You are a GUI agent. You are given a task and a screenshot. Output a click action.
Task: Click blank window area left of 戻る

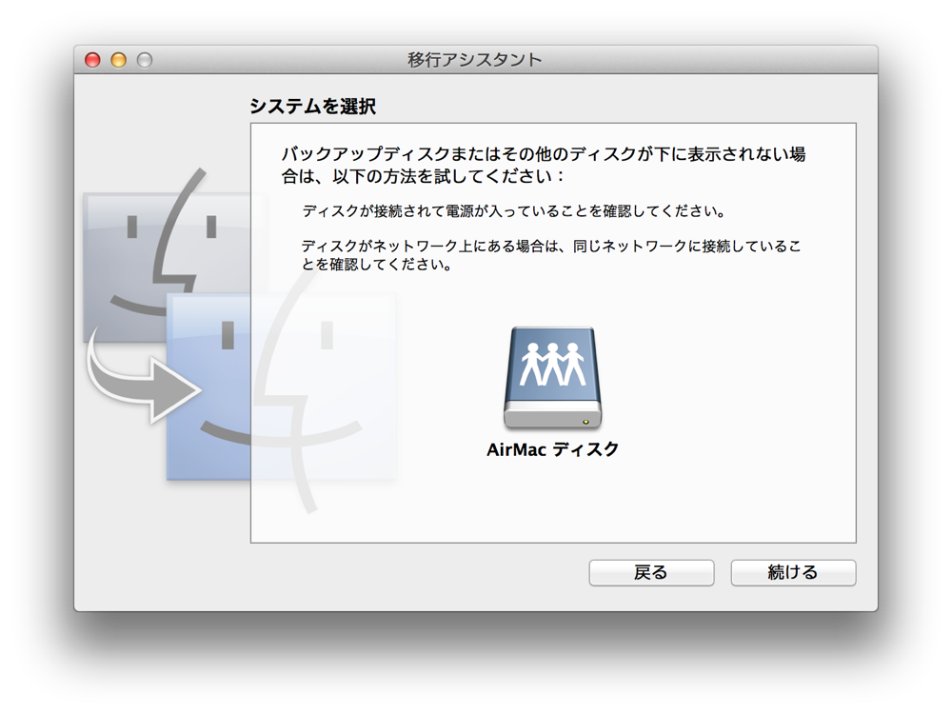pyautogui.click(x=419, y=574)
